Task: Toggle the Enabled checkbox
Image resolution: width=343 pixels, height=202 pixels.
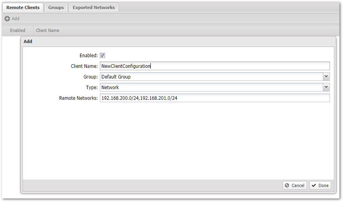Action: tap(103, 56)
